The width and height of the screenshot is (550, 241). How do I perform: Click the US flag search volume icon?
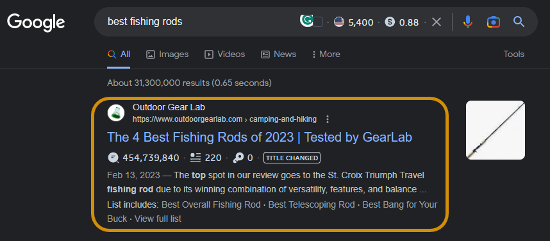point(339,22)
